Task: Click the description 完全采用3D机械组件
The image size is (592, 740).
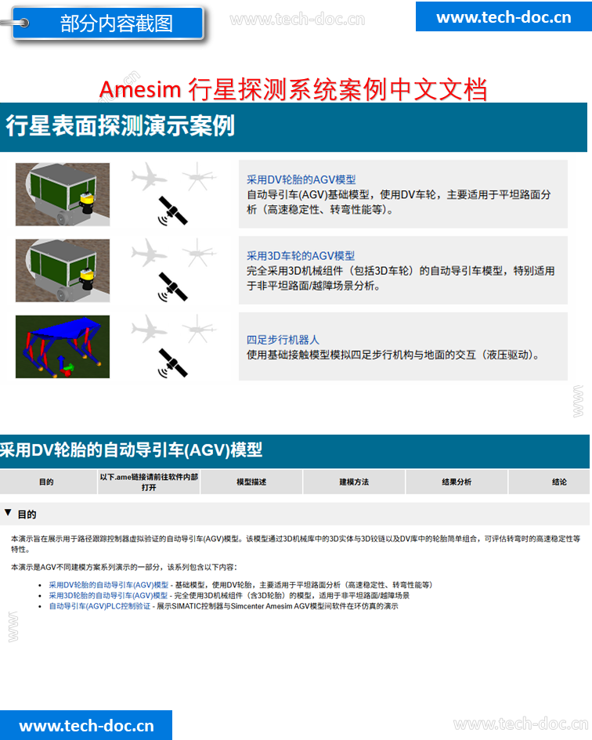Action: click(x=400, y=279)
